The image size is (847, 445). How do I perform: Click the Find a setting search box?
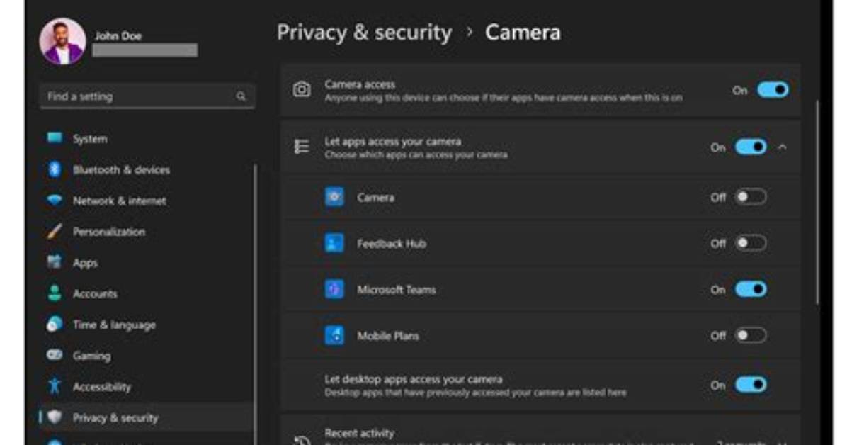(x=147, y=96)
